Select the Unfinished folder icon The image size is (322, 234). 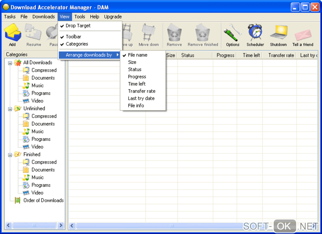pos(18,109)
